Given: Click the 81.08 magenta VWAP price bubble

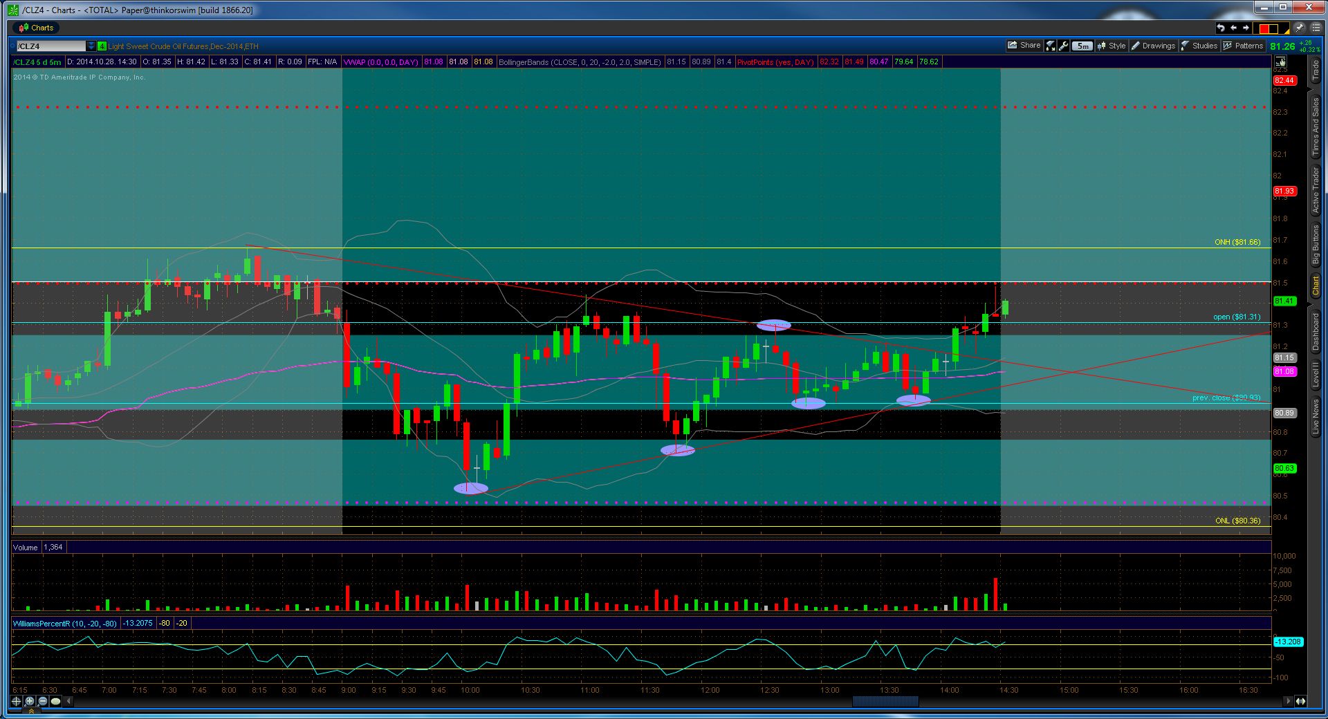Looking at the screenshot, I should pyautogui.click(x=1284, y=371).
